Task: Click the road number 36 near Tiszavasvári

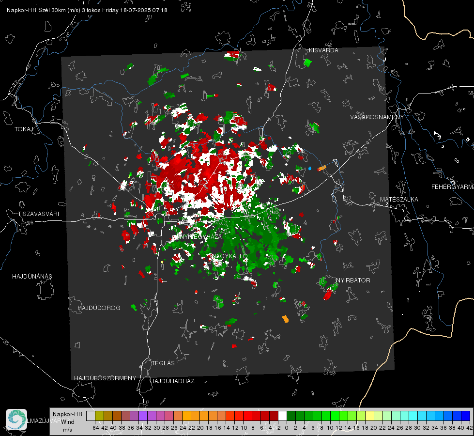Action: tap(30, 223)
